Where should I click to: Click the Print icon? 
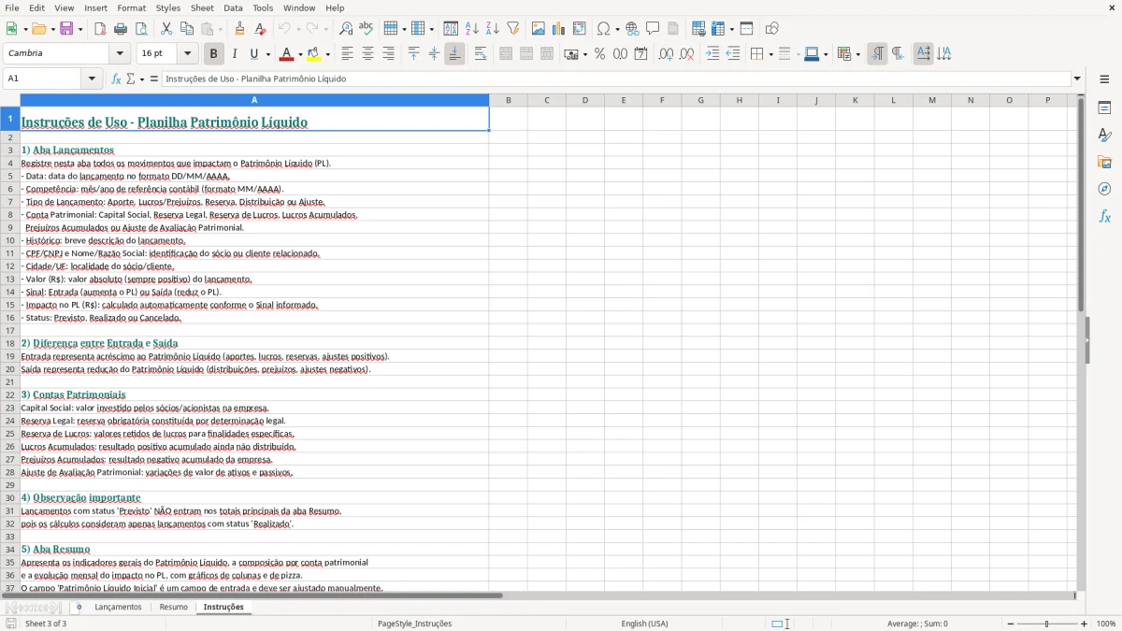(x=121, y=29)
